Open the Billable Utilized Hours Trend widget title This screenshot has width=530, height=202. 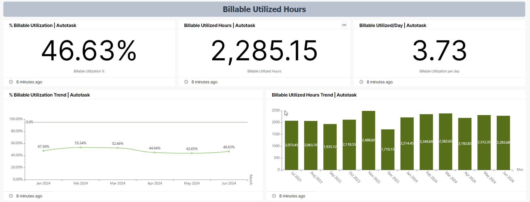[x=314, y=95]
